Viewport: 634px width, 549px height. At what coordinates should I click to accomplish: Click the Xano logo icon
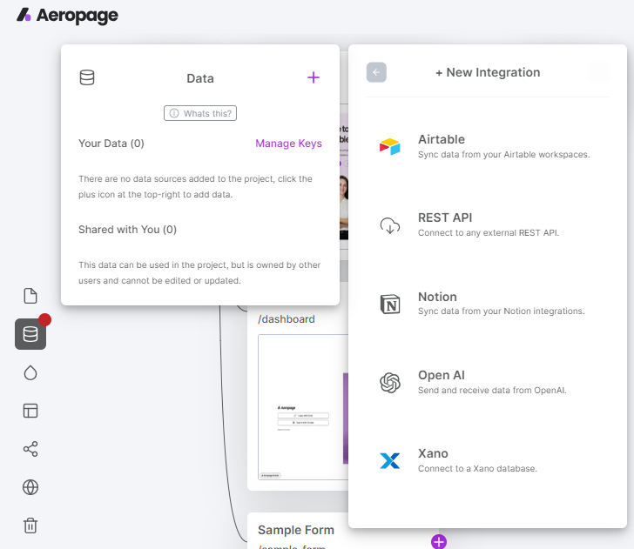[390, 461]
